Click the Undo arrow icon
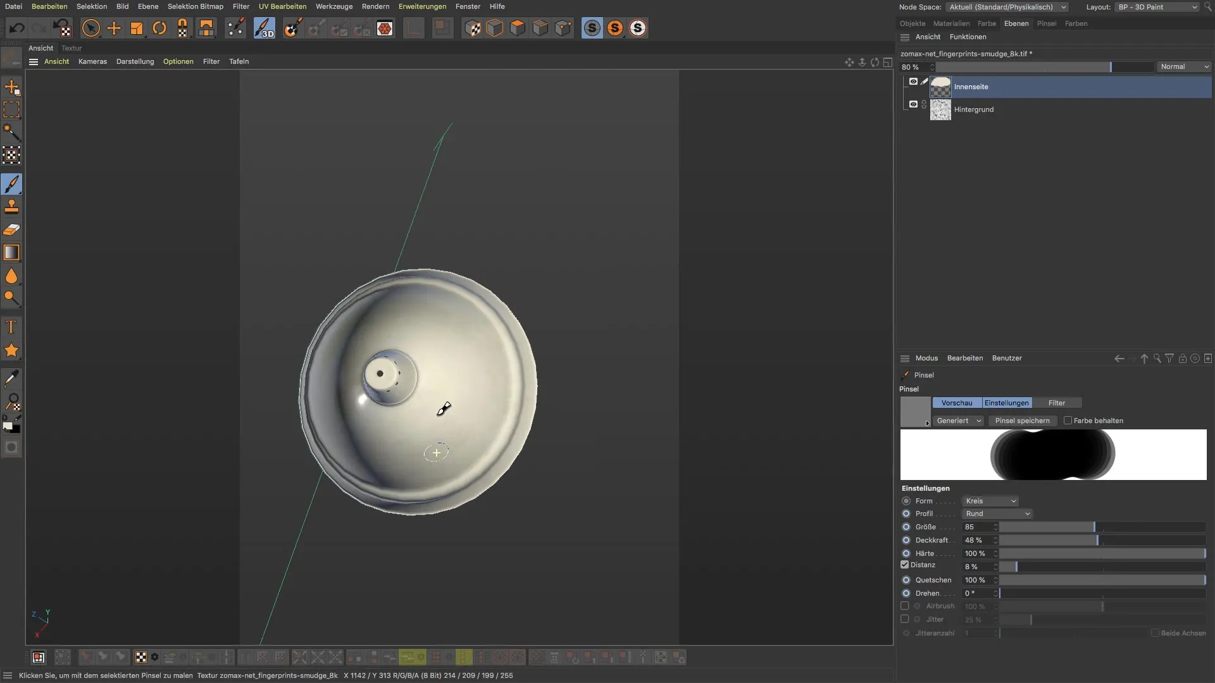 [x=17, y=28]
